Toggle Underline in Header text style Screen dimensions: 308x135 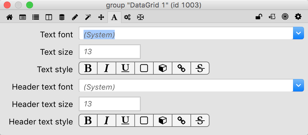(x=125, y=120)
